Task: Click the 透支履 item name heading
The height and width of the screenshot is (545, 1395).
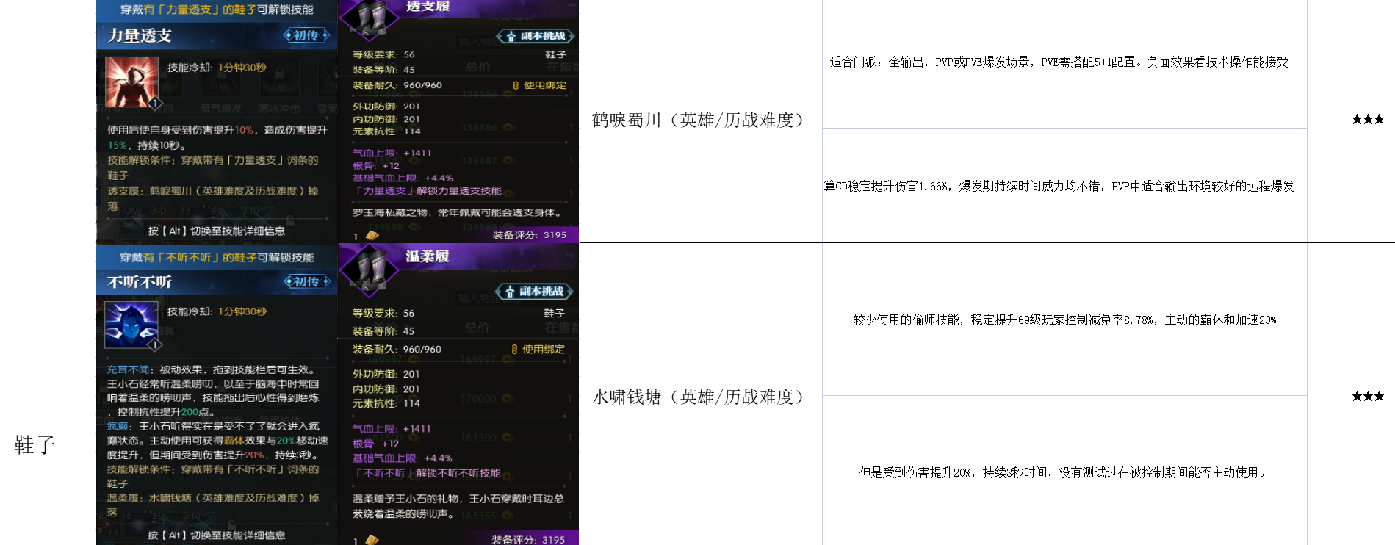Action: (428, 7)
